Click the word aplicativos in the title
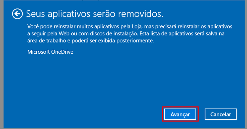Screen dimensions: 247x129 pyautogui.click(x=69, y=14)
